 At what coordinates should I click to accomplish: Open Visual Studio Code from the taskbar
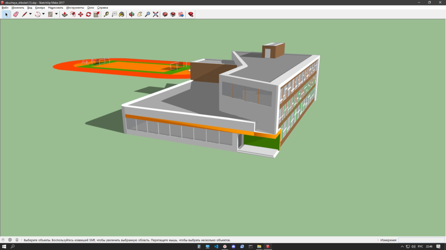[x=216, y=247]
